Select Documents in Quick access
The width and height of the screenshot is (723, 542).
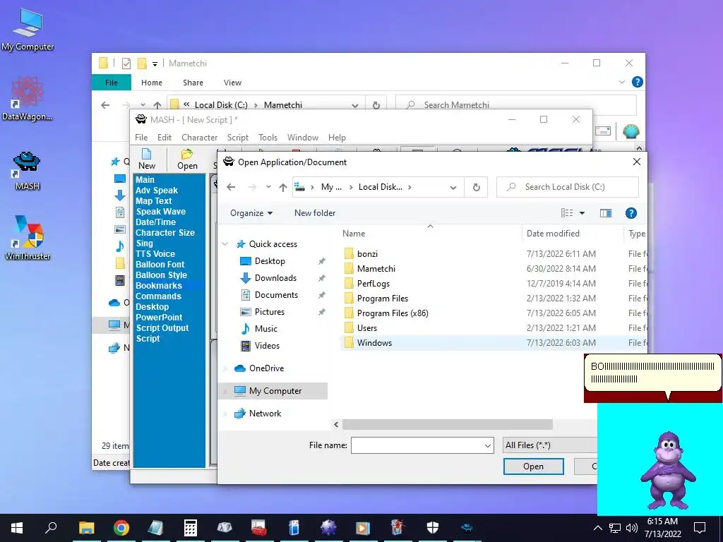(x=276, y=295)
